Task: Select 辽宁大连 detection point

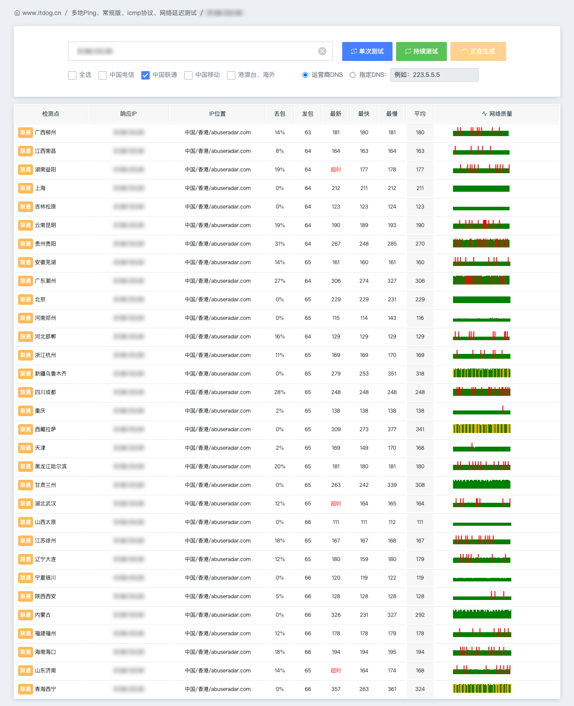Action: tap(45, 559)
